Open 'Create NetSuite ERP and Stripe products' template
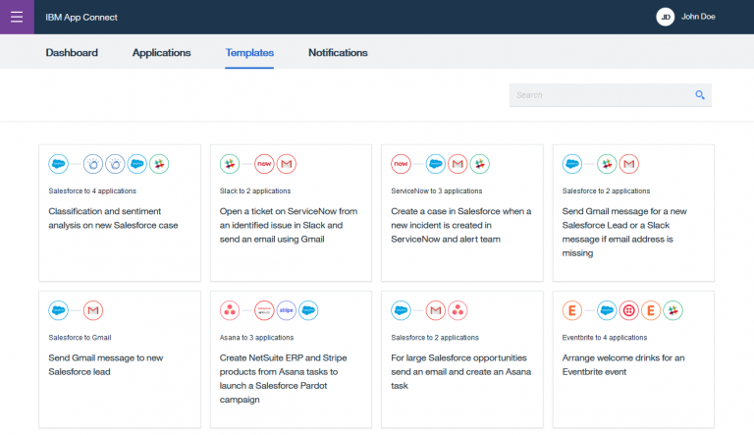The height and width of the screenshot is (435, 754). (x=283, y=379)
